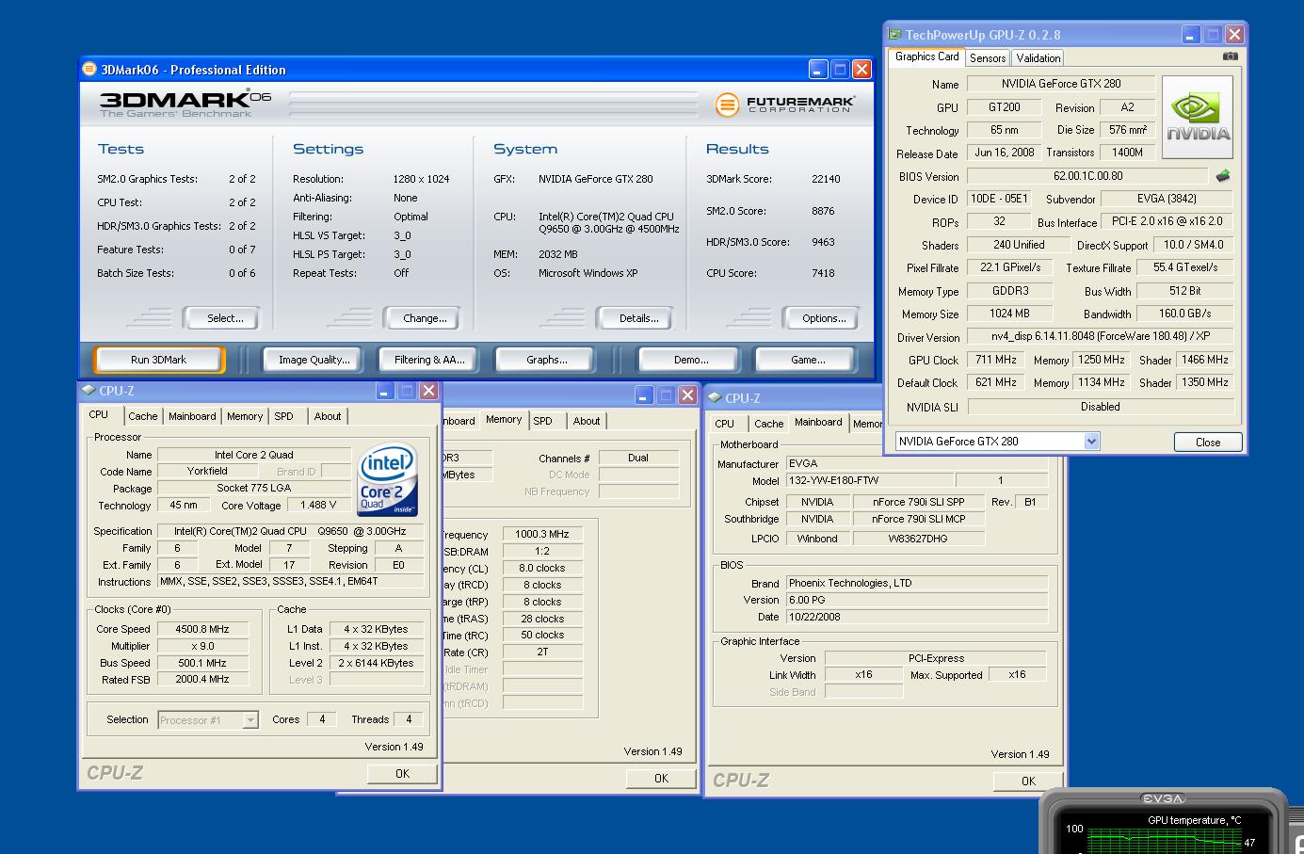Switch to the Validation tab in GPU-Z
Viewport: 1304px width, 854px height.
point(1038,57)
